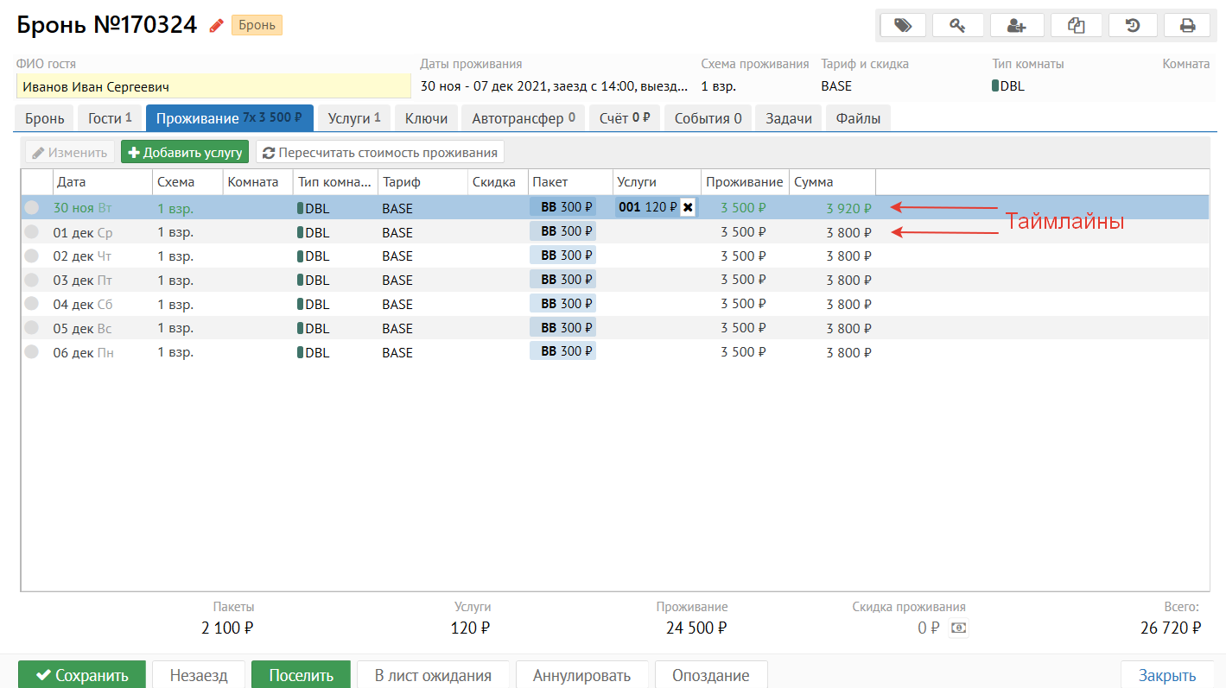1226x688 pixels.
Task: Click the red pencil edit icon
Action: [x=216, y=26]
